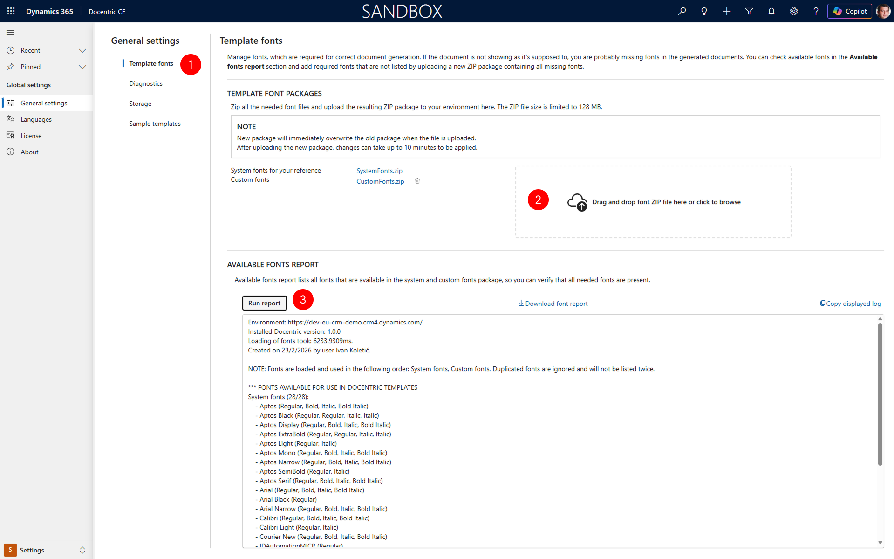Click the Arial Black (Regular) line
Screen dimensions: 894x559
click(x=286, y=499)
